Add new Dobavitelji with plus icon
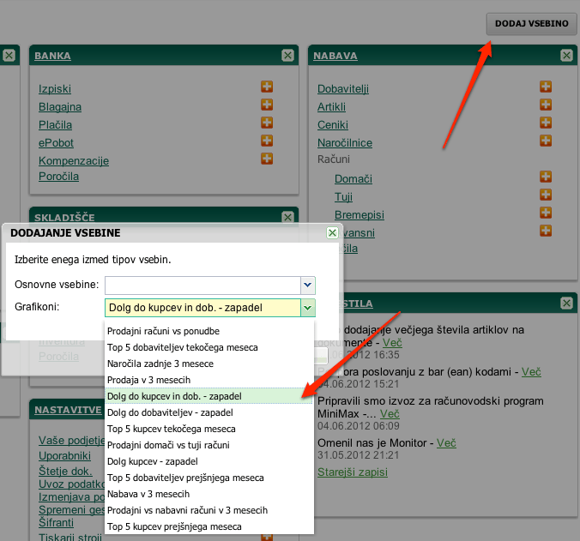This screenshot has height=541, width=580. pos(546,87)
